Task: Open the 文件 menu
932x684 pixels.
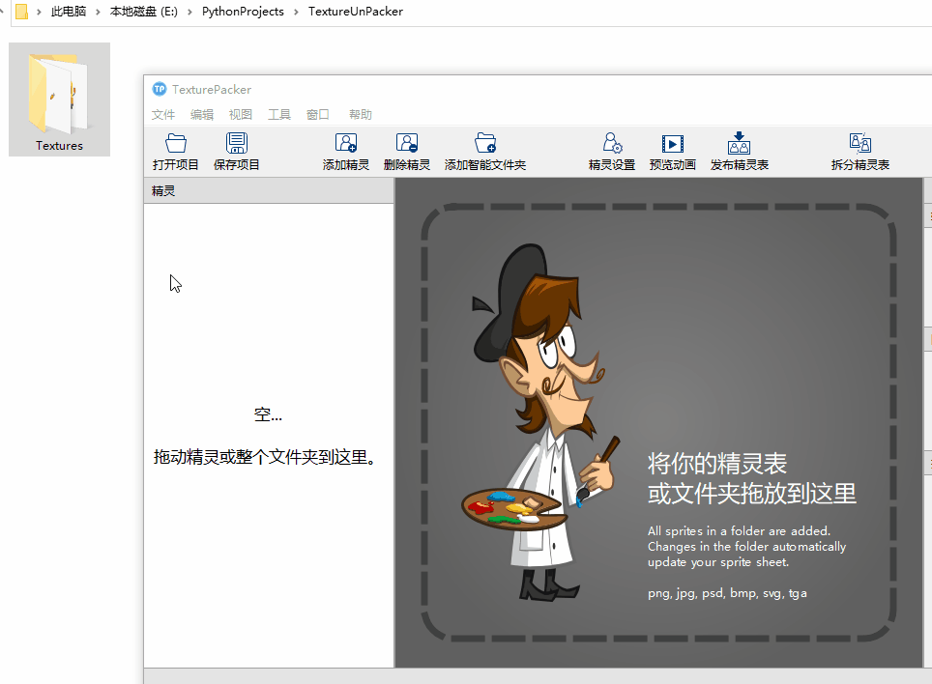Action: point(162,115)
